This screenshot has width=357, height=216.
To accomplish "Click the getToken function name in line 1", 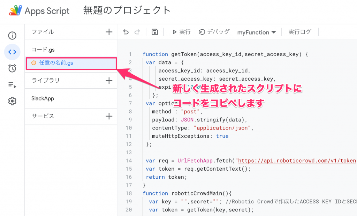I will pos(184,54).
